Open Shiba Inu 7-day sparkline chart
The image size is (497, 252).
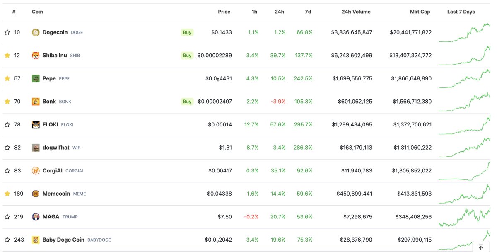[x=464, y=56]
